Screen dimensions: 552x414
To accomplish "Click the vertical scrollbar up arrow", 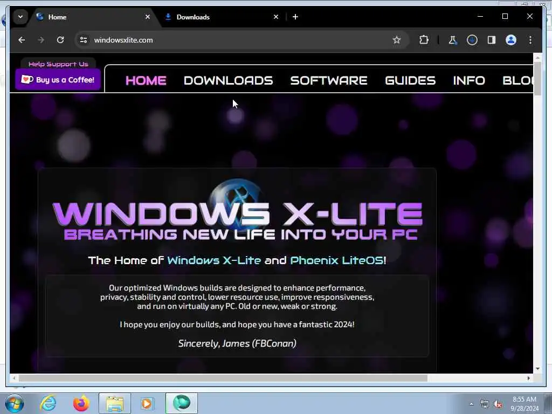I will pos(537,57).
